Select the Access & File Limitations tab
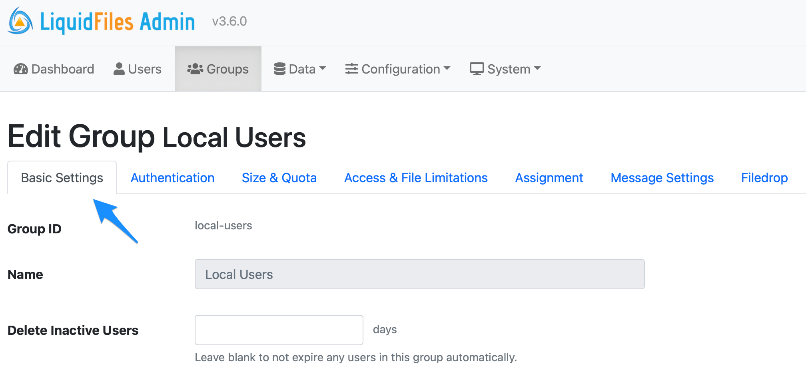 pos(416,177)
